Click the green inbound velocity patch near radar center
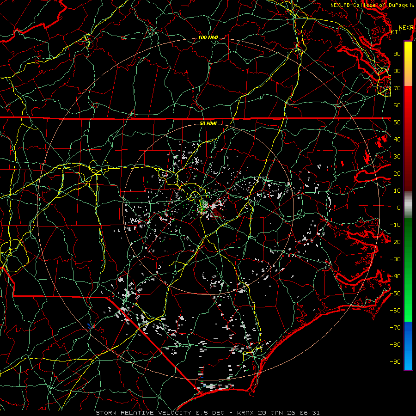Screen dimensions: 416x416 click(204, 205)
